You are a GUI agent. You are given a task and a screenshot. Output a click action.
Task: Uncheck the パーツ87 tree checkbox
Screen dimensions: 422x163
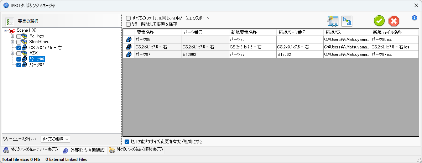19,65
